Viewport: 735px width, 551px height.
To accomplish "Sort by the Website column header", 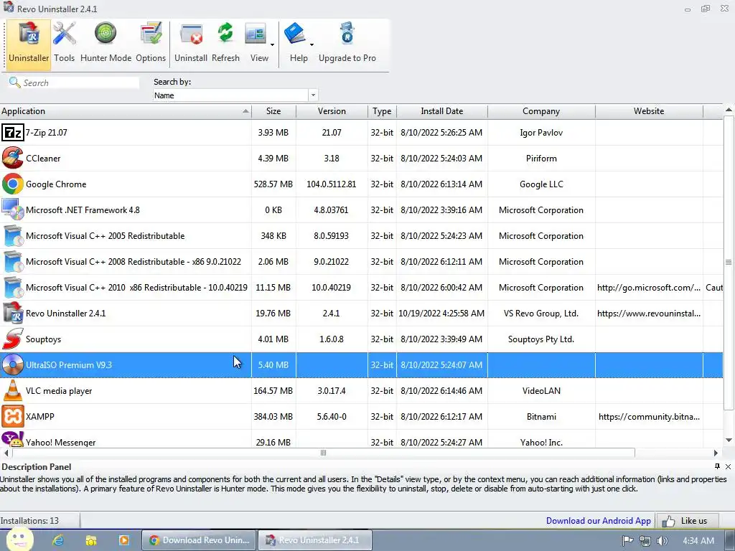I will (649, 111).
